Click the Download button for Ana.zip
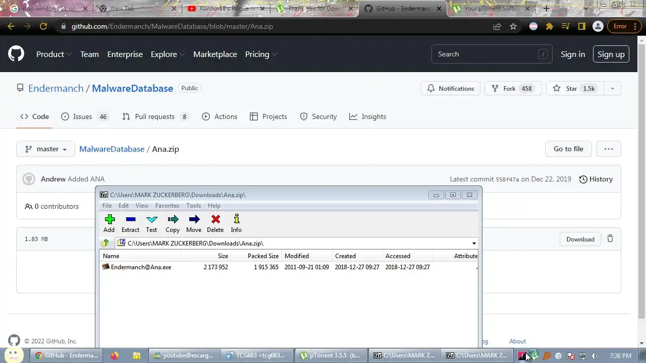 pos(580,239)
